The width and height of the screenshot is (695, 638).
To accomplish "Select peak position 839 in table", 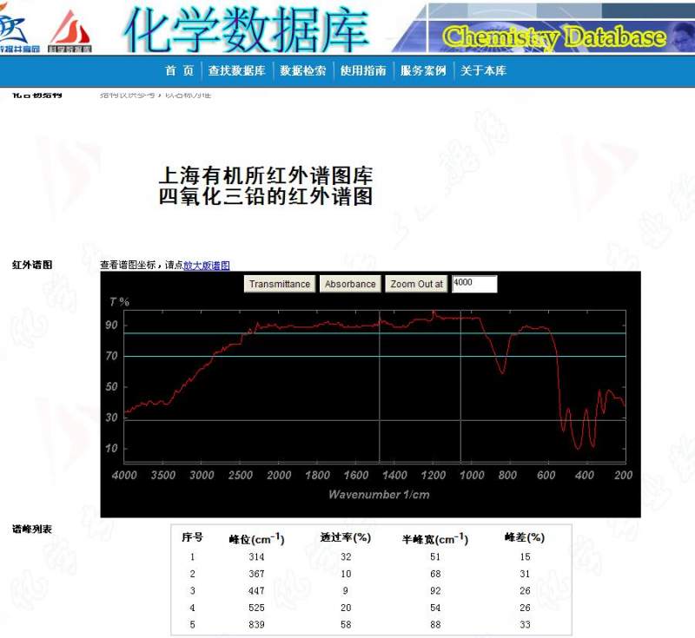I will (x=256, y=624).
